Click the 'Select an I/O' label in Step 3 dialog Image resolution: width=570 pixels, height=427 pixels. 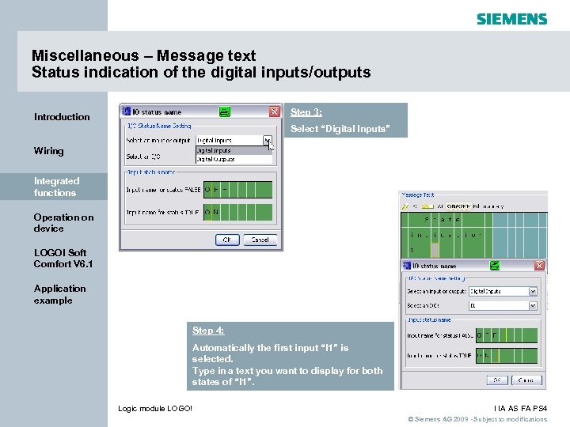[143, 157]
